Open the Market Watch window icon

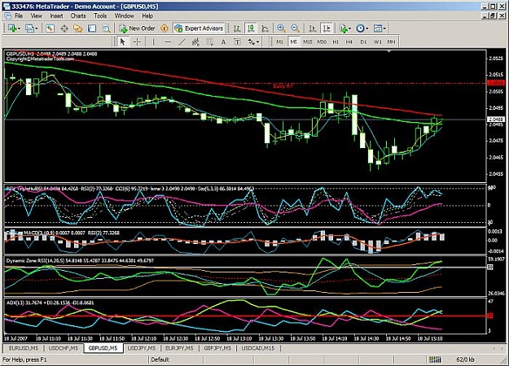click(x=50, y=28)
